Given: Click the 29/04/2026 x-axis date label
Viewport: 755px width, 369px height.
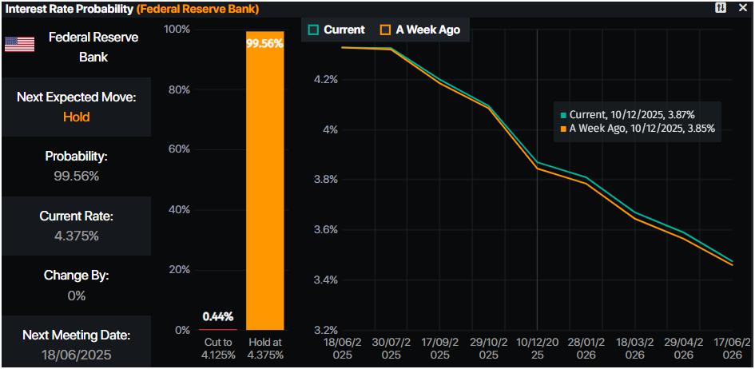Looking at the screenshot, I should coord(684,349).
